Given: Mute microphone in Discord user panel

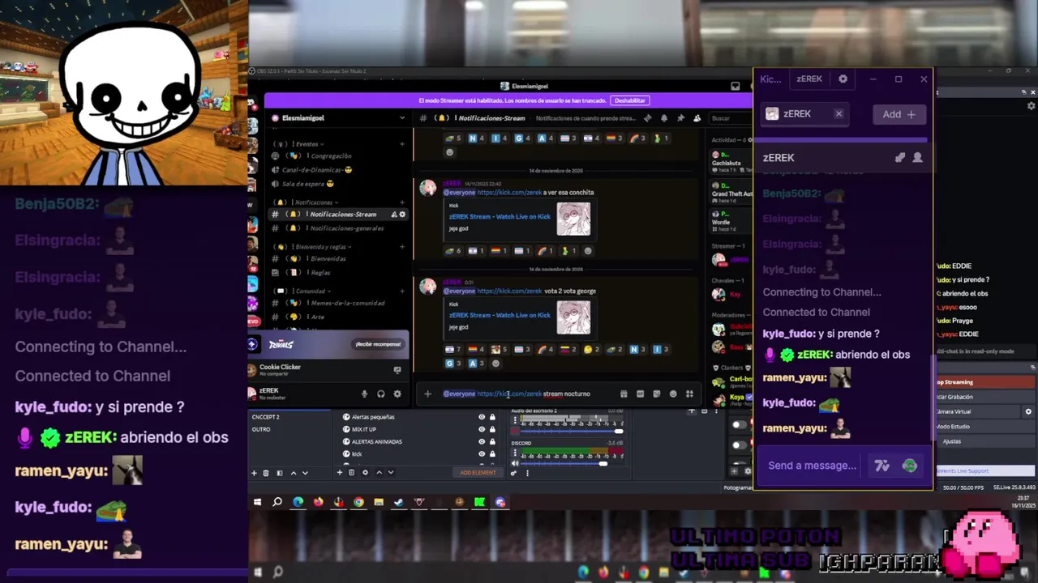Looking at the screenshot, I should 364,394.
